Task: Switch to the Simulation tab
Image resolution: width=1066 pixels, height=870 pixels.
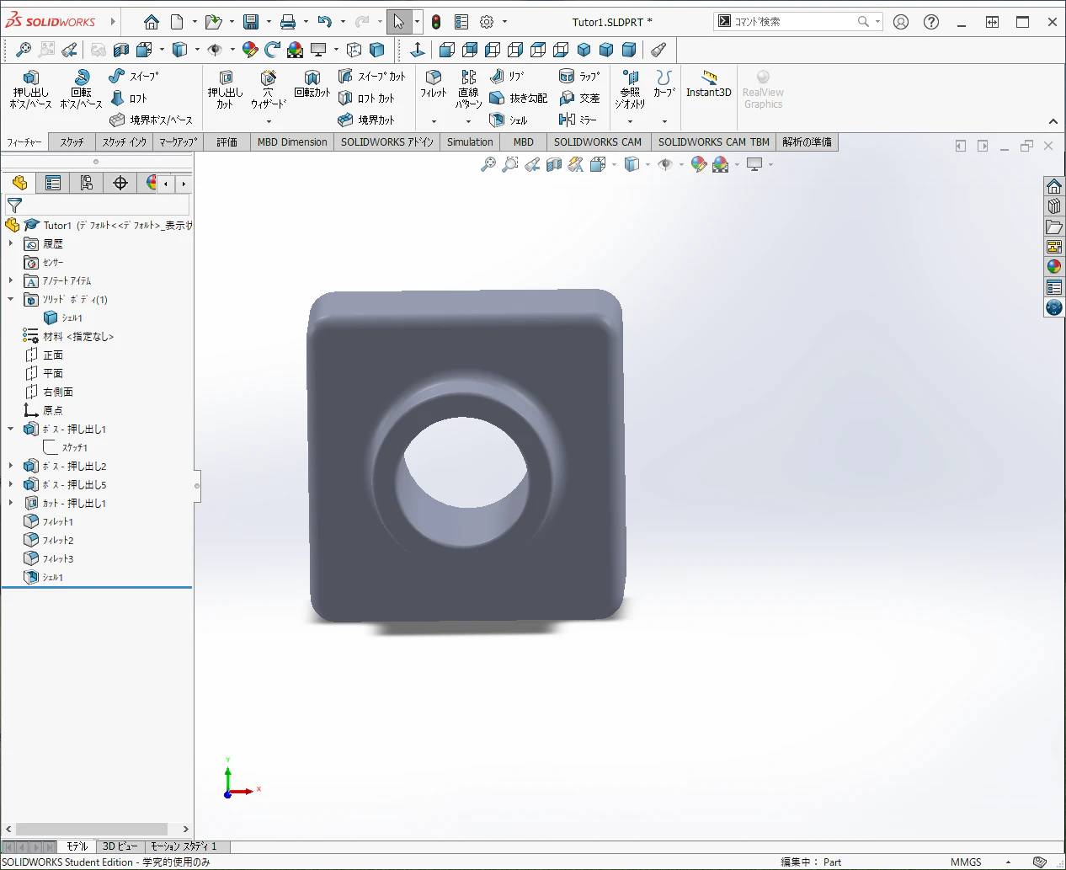Action: click(470, 141)
